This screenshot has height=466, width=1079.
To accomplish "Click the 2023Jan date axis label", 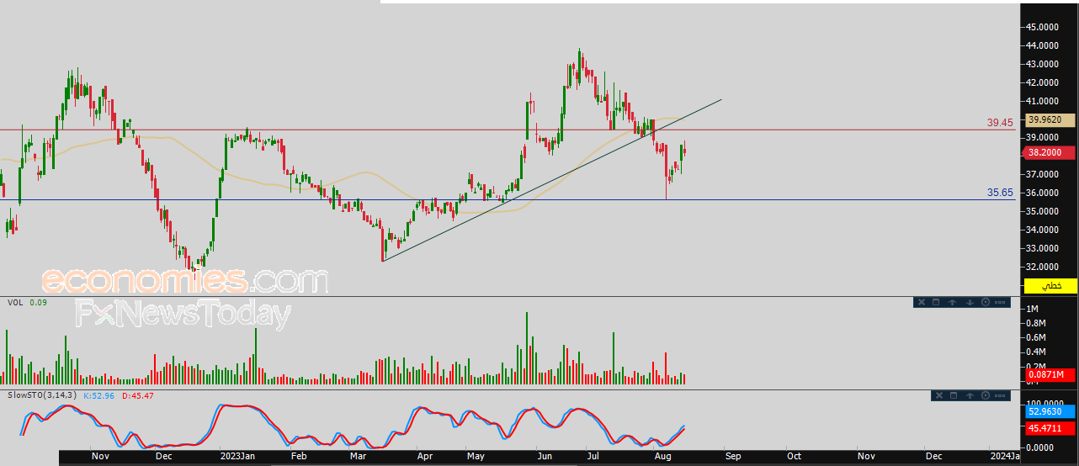I will coord(237,456).
